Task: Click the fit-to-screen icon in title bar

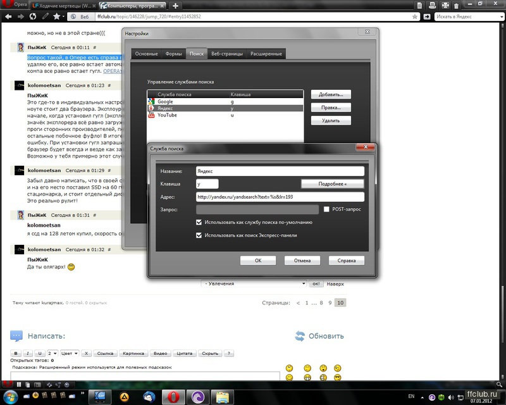Action: point(445,5)
